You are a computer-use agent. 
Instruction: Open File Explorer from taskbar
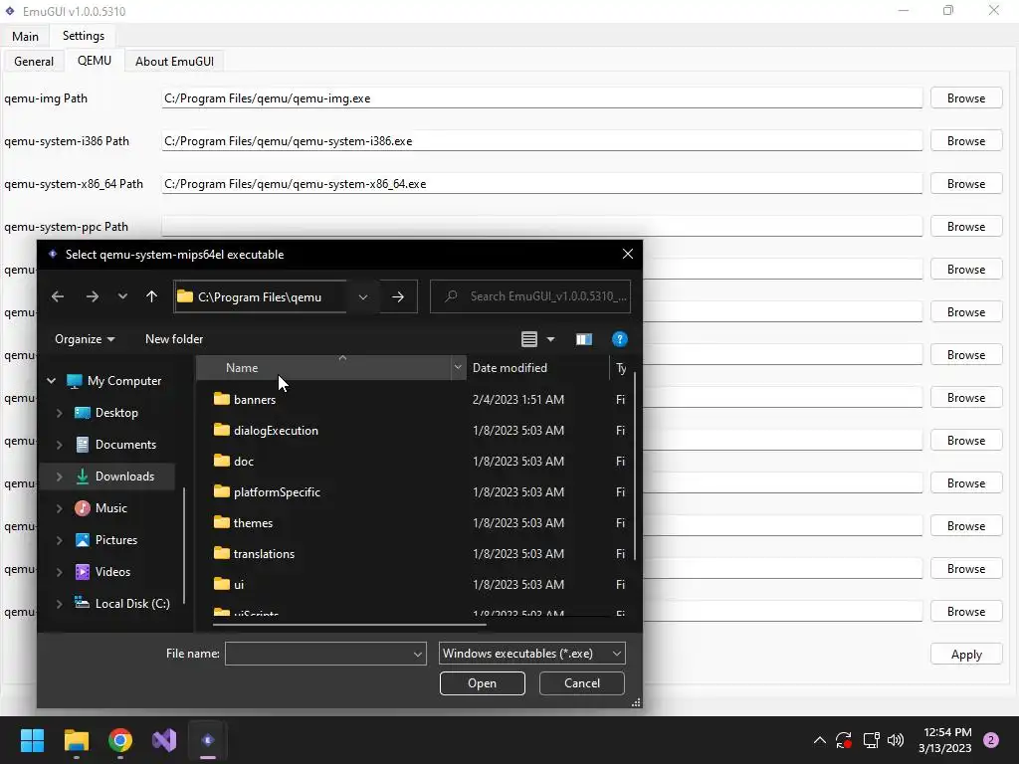click(76, 740)
